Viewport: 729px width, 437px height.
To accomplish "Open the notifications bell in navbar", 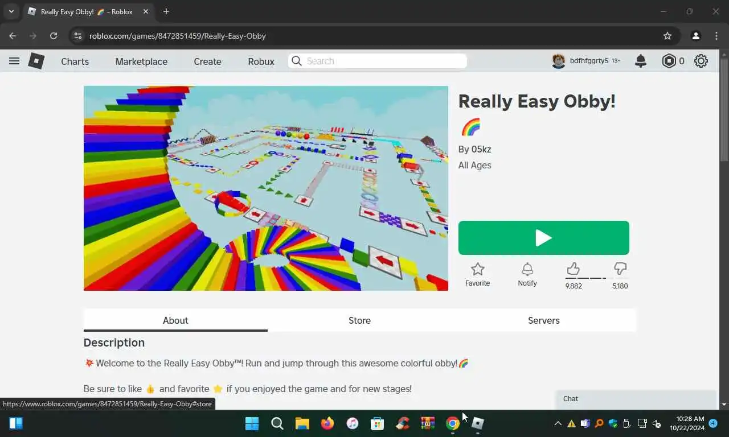I will coord(641,61).
